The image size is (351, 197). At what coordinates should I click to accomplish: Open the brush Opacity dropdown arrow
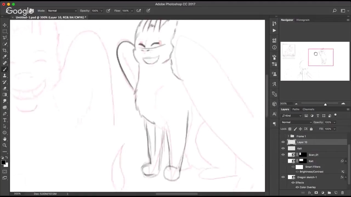tap(101, 11)
